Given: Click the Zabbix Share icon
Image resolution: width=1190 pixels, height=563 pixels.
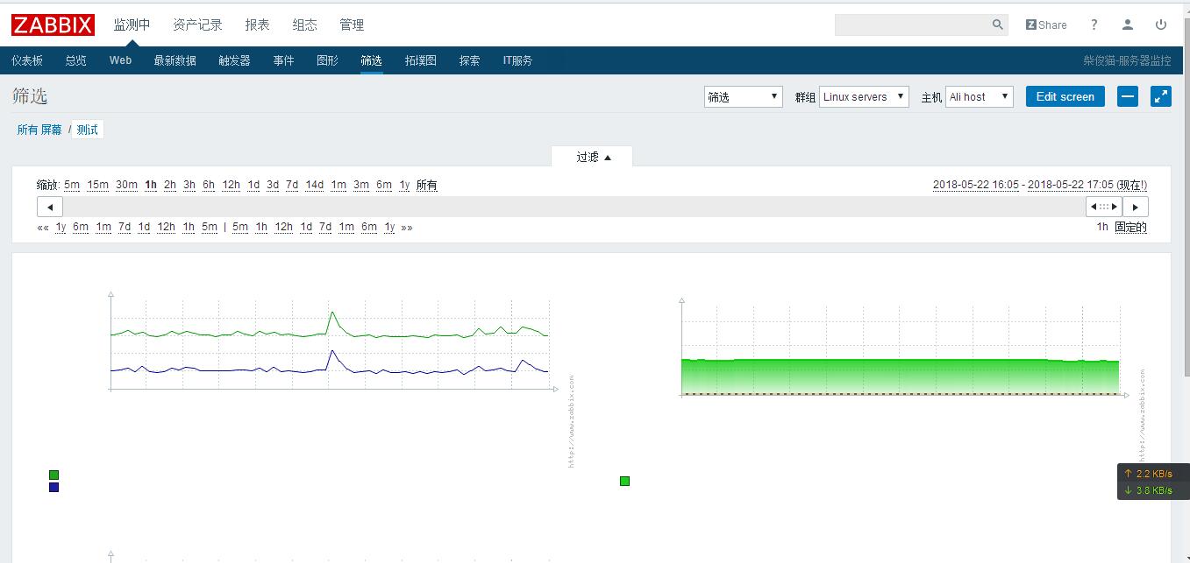Looking at the screenshot, I should 1046,25.
